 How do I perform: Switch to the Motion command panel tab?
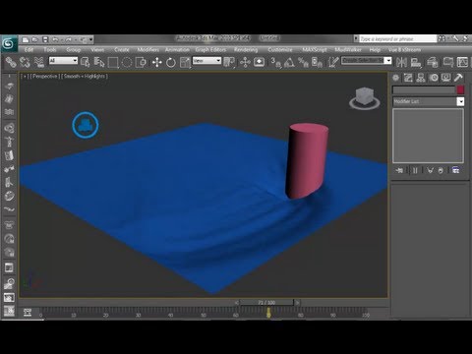coord(434,78)
